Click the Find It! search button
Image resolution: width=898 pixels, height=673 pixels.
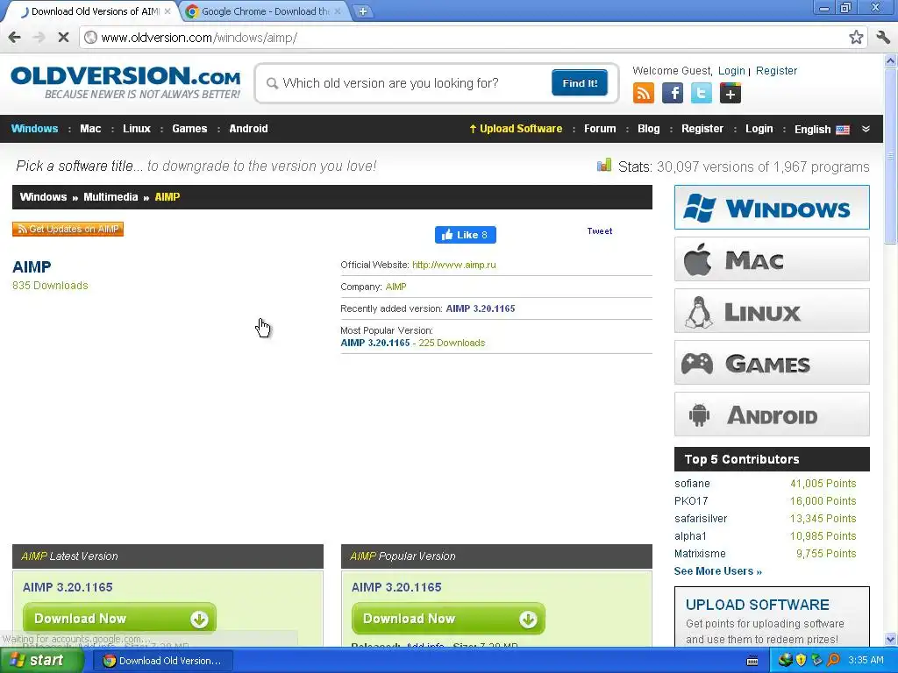[x=580, y=83]
